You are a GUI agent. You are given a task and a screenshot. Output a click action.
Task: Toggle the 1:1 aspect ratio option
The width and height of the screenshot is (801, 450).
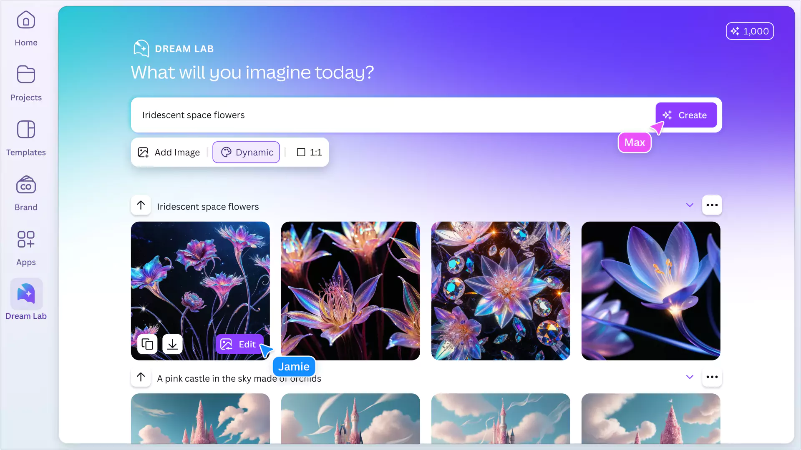tap(309, 152)
